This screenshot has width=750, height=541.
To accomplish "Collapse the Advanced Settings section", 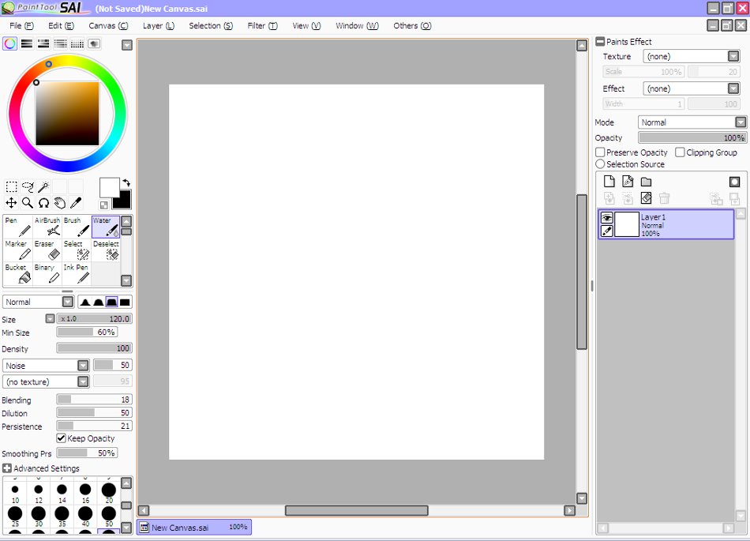I will 7,468.
